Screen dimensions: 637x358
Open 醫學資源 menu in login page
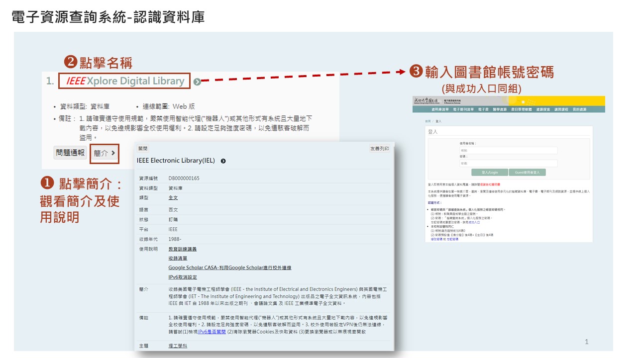pos(500,109)
